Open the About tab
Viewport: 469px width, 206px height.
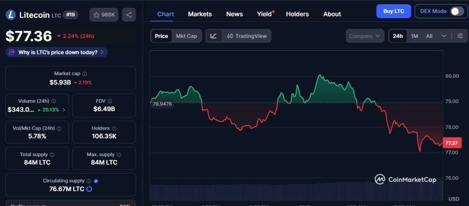tap(332, 14)
